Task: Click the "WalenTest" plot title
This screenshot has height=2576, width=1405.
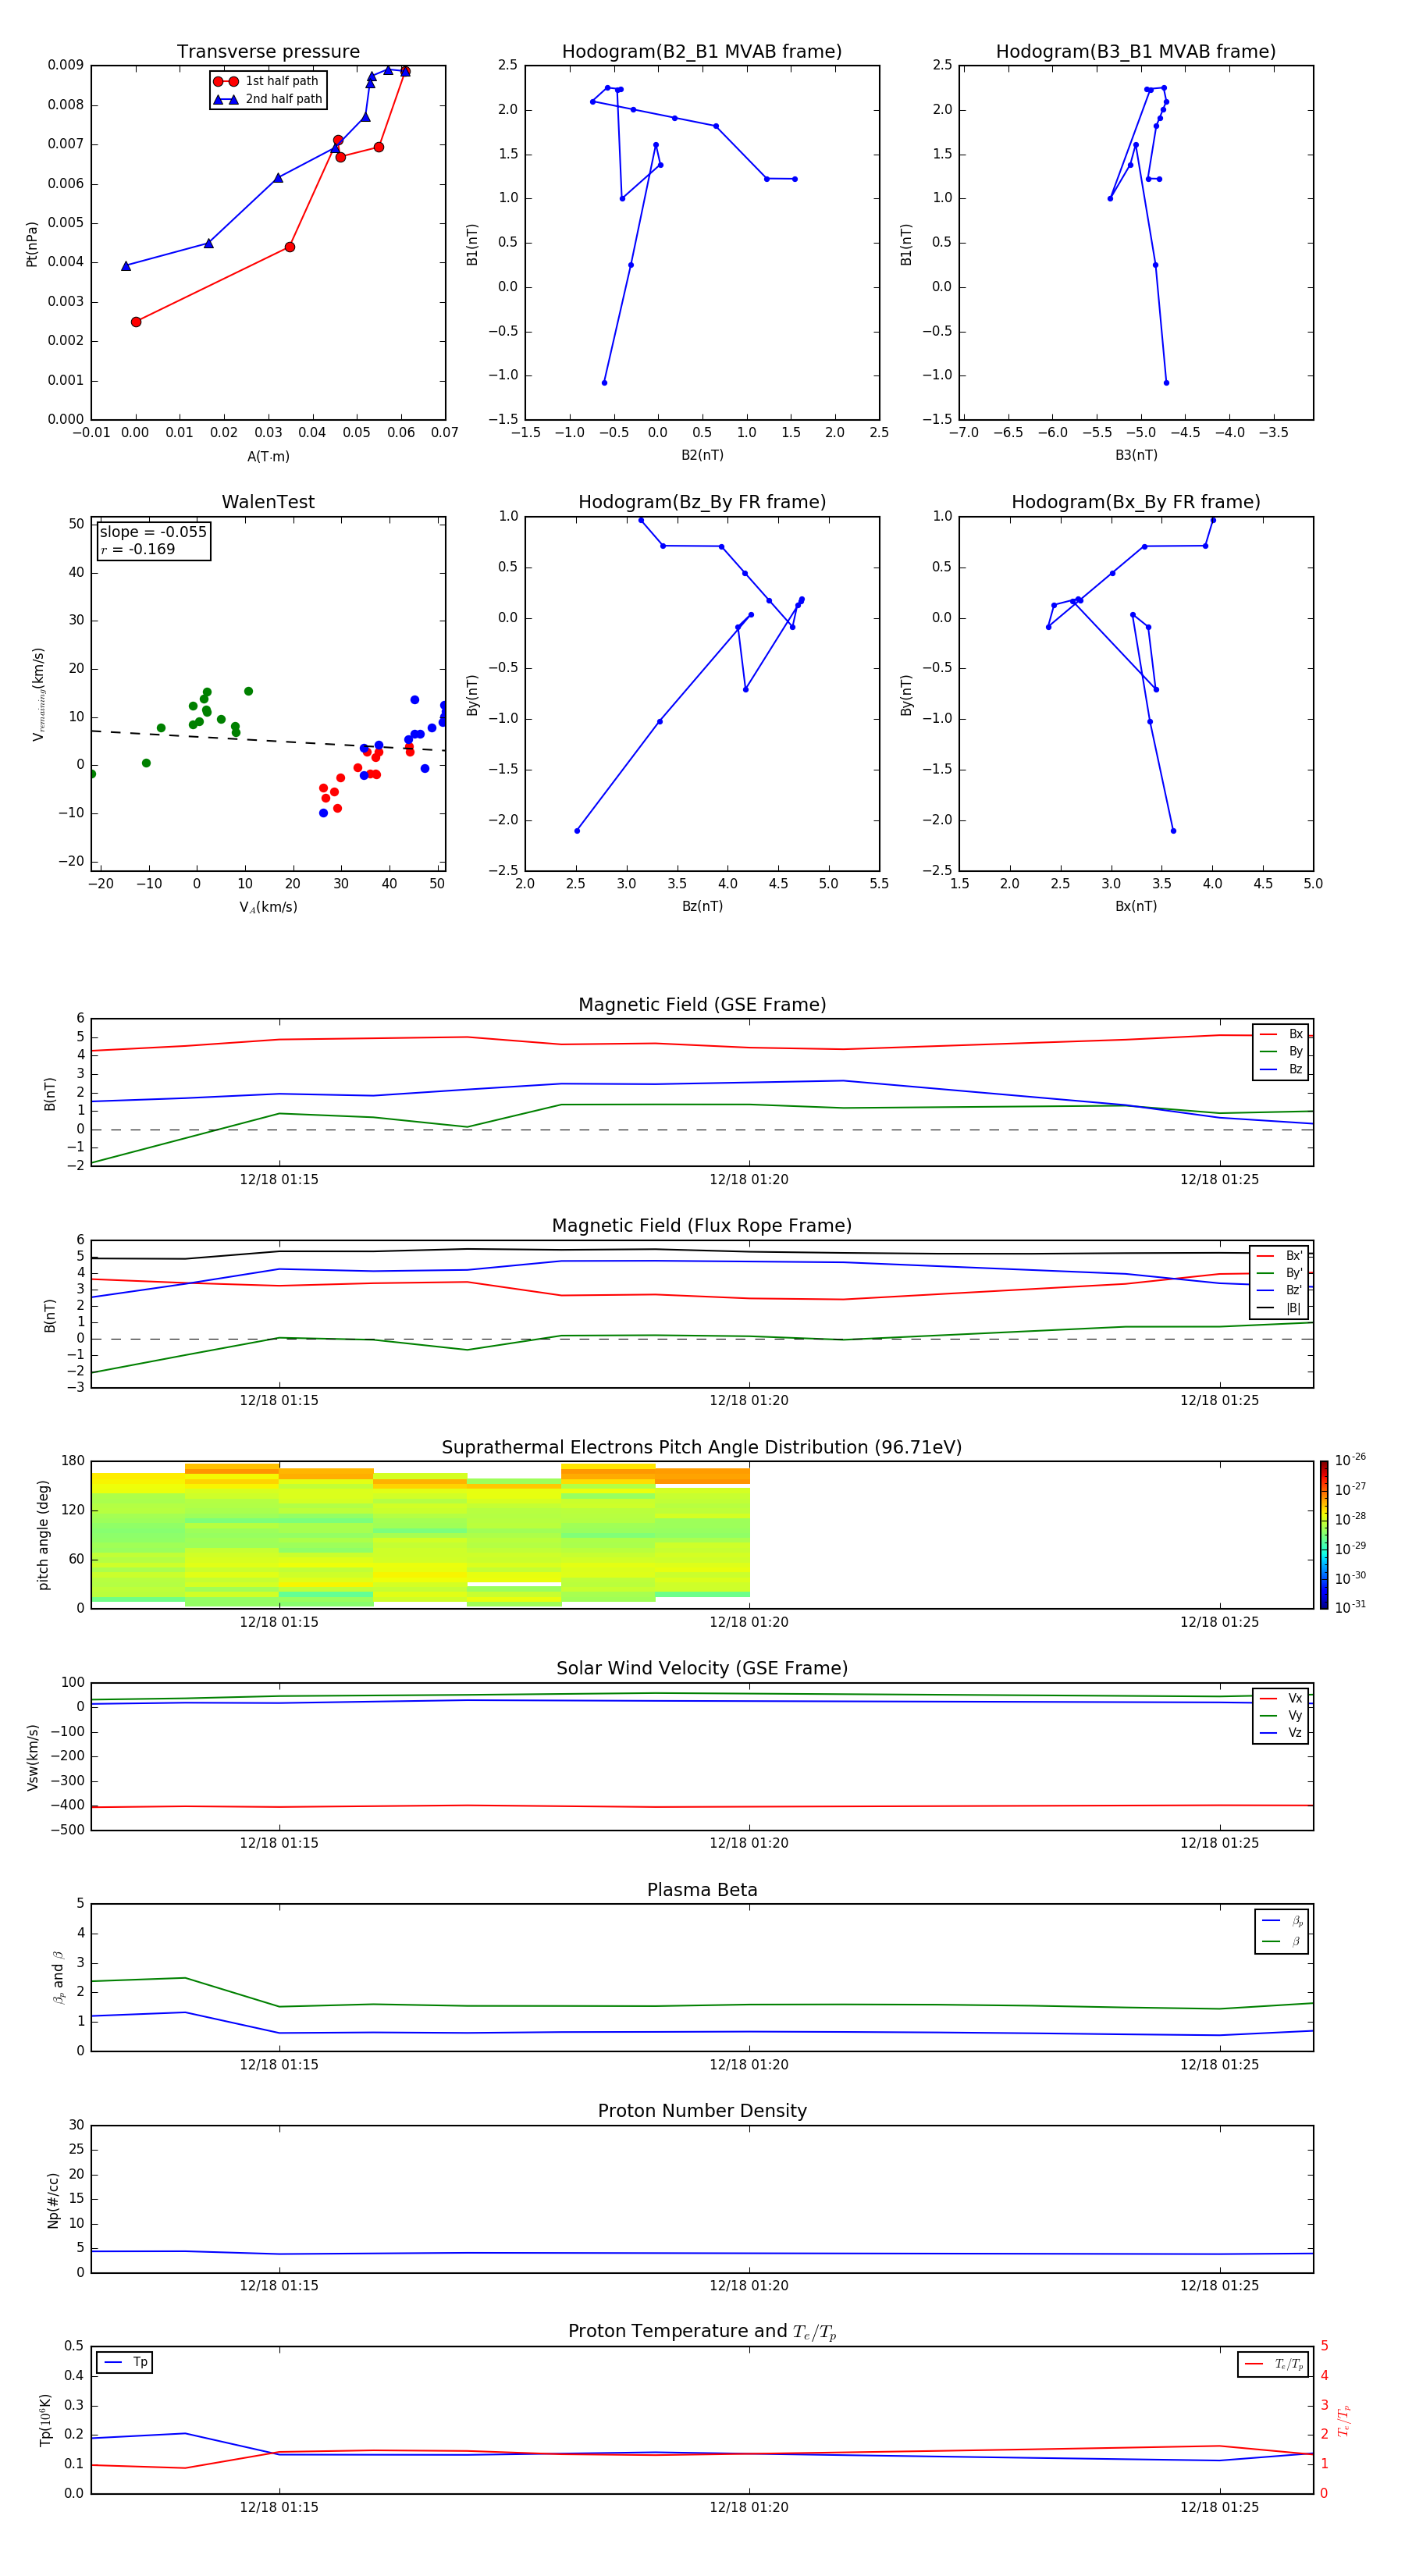Action: 268,502
